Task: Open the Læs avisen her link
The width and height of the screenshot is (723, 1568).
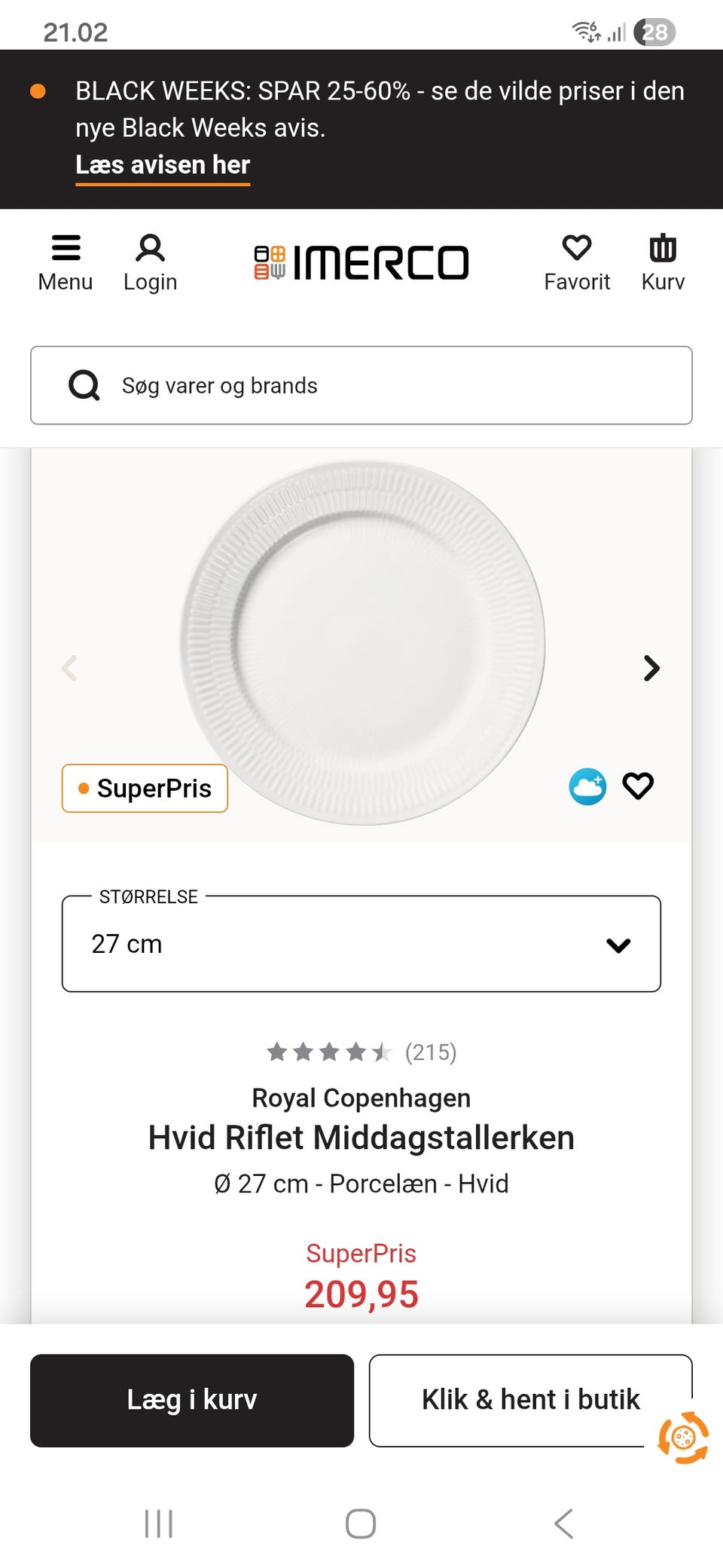Action: tap(163, 165)
